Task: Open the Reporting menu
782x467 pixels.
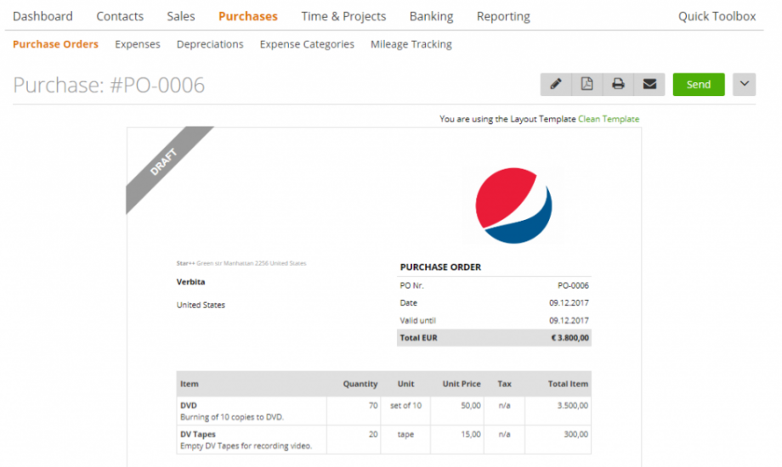Action: 503,16
